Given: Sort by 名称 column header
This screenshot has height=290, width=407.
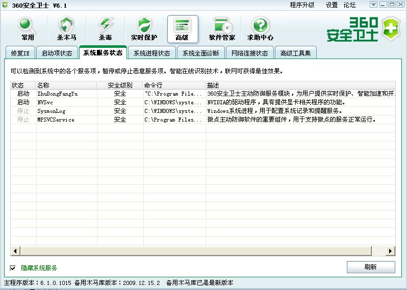Looking at the screenshot, I should 66,85.
